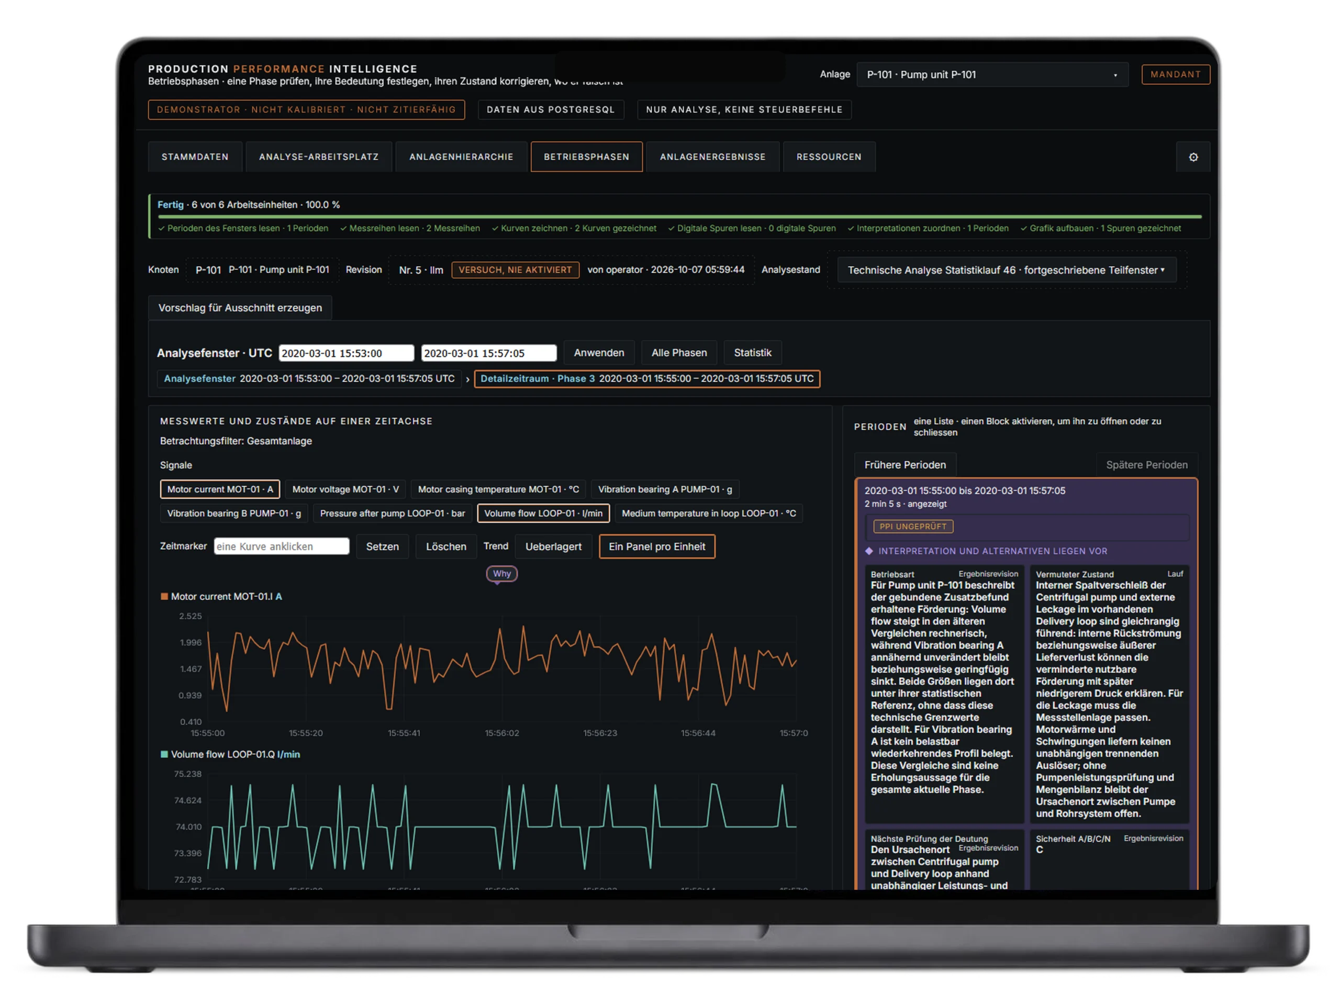Open the Statistik button
The width and height of the screenshot is (1340, 1005).
pos(752,353)
